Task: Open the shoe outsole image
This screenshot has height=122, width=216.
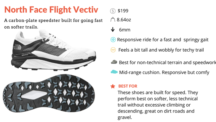Action: tap(49, 93)
